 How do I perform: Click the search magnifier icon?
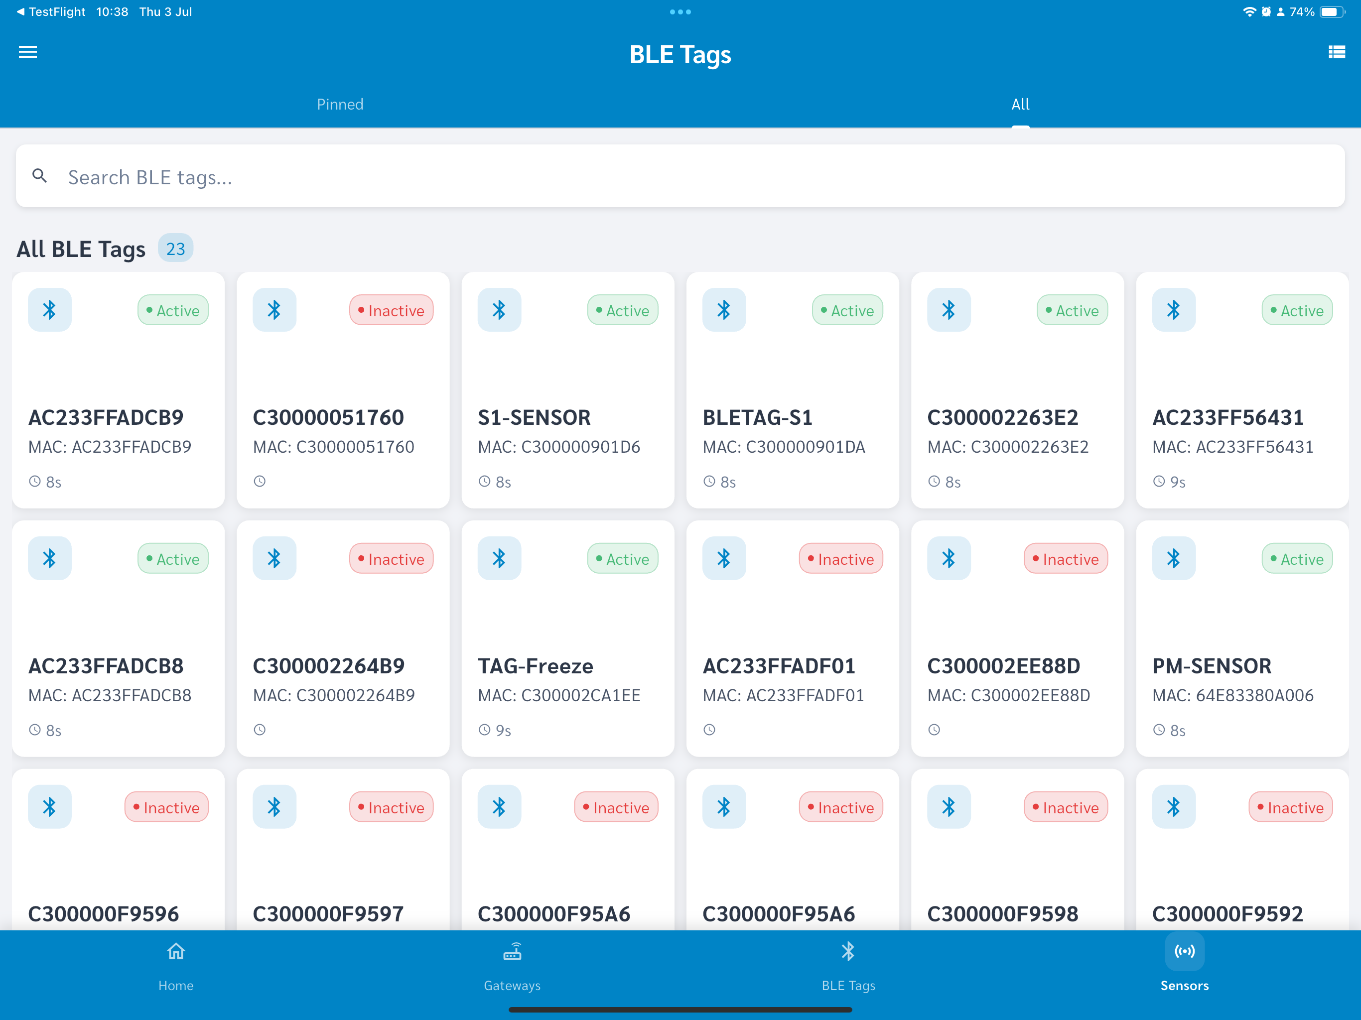click(40, 177)
